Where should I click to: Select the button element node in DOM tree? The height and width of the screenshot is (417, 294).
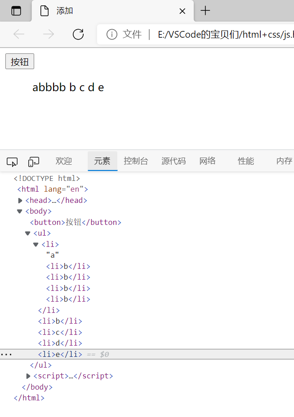[x=76, y=222]
